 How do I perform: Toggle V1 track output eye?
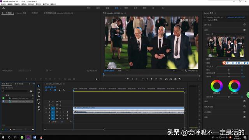[x=60, y=108]
